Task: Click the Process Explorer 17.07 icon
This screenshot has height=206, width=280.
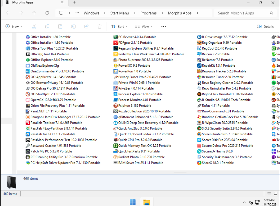Action: [x=115, y=94]
